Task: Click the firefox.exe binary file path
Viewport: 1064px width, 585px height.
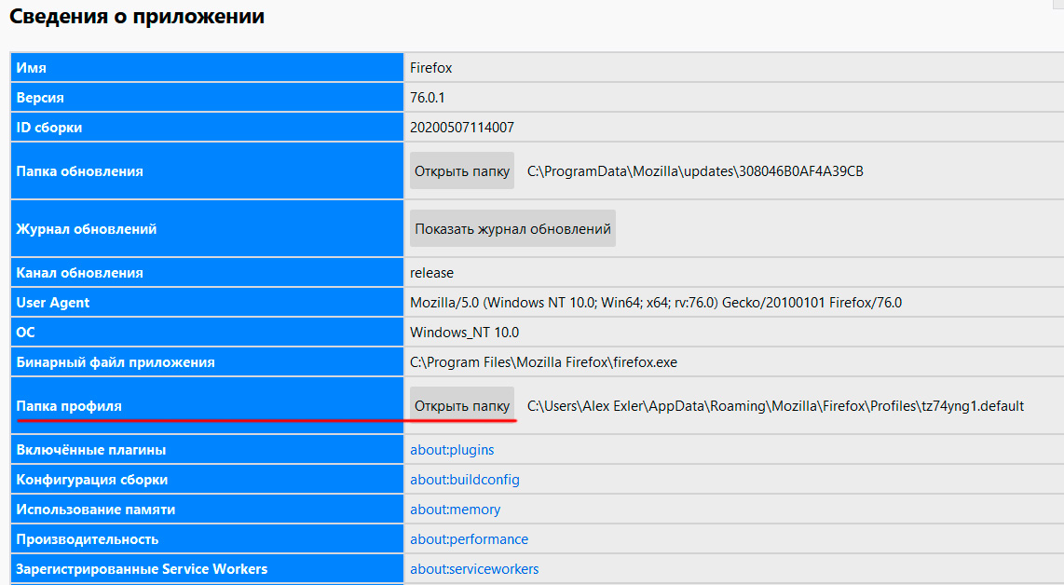Action: (543, 362)
